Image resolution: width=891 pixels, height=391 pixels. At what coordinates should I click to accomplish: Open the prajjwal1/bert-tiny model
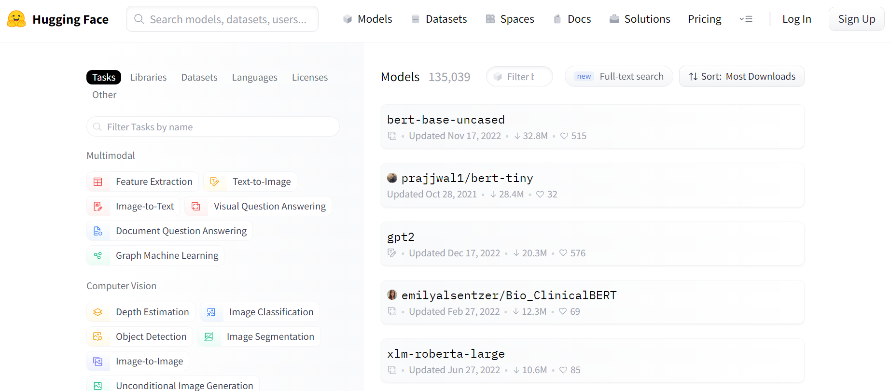point(593,185)
